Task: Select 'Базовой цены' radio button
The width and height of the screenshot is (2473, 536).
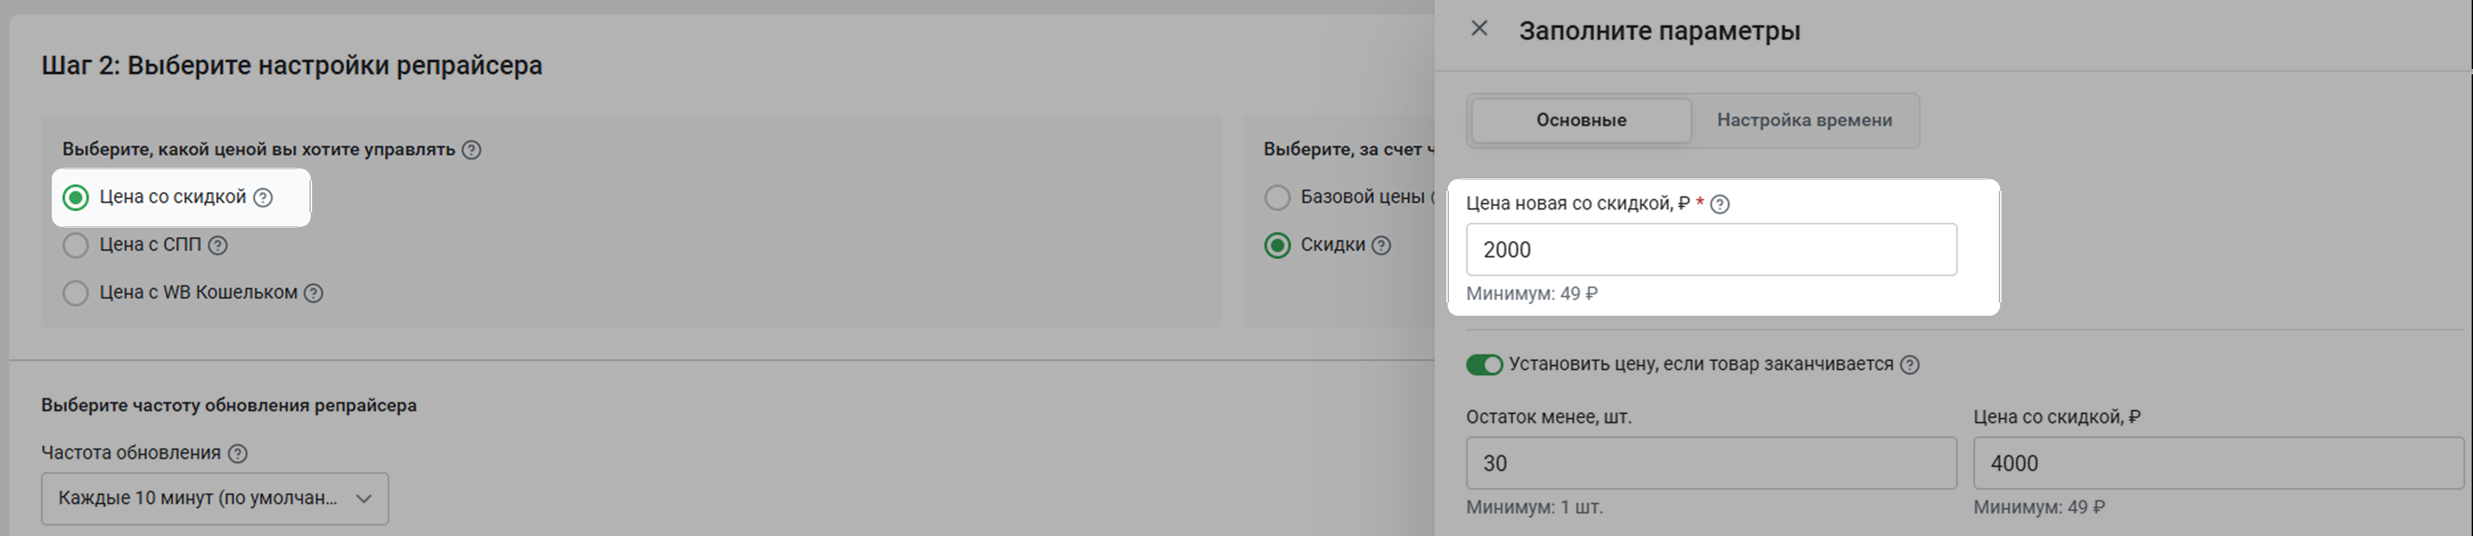Action: click(x=1277, y=198)
